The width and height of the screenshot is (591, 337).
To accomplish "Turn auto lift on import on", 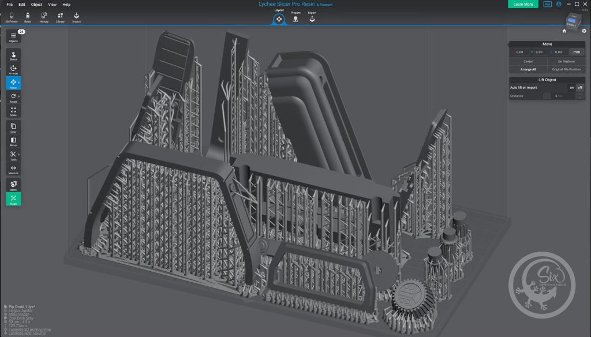I will 571,87.
